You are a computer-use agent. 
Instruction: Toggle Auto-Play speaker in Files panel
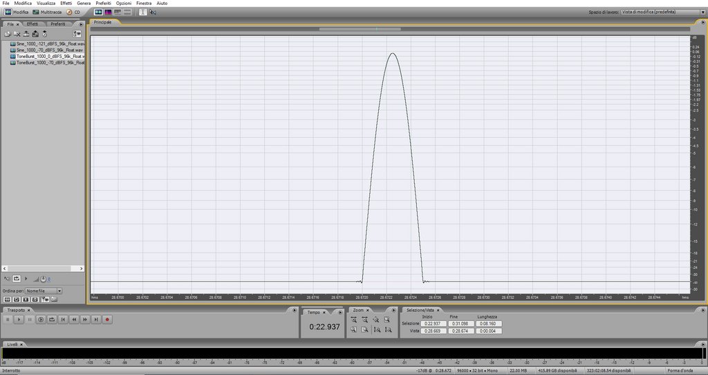tap(7, 279)
